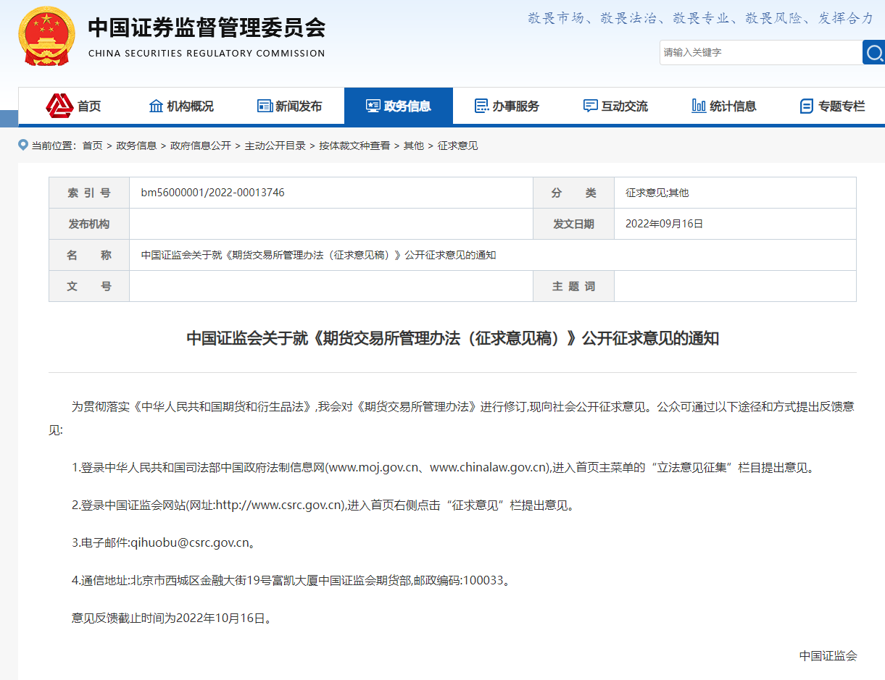
Task: Select the 政务信息 computer icon
Action: tap(374, 106)
